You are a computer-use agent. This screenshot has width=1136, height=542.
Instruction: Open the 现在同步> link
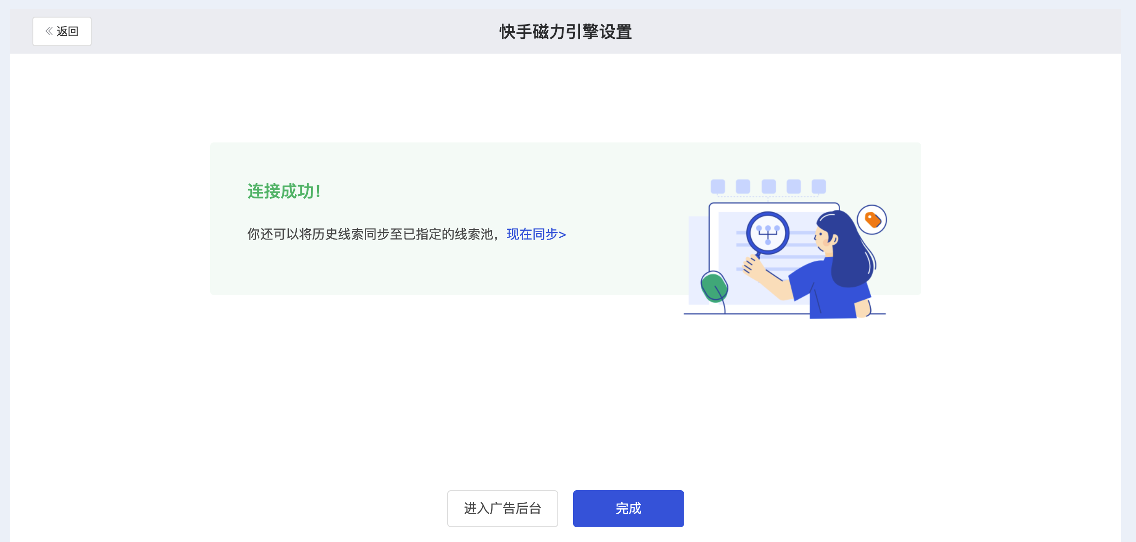pyautogui.click(x=536, y=234)
